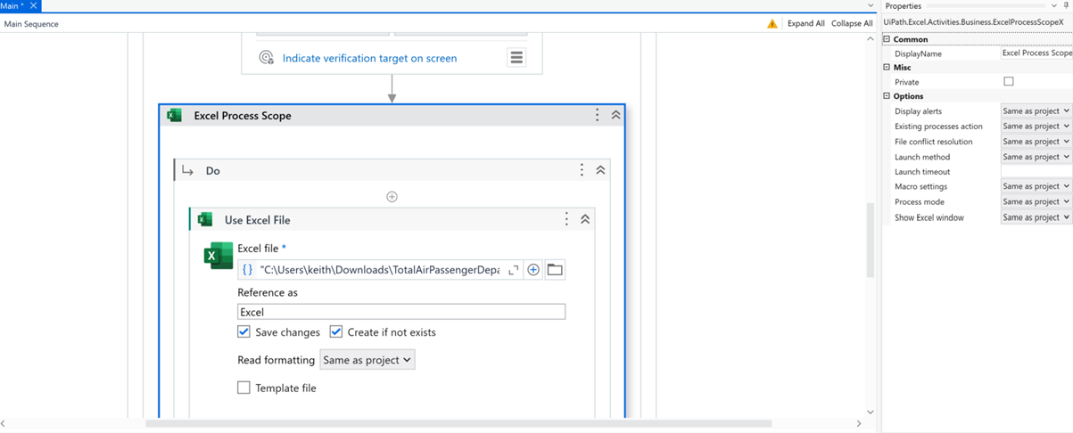Image resolution: width=1073 pixels, height=433 pixels.
Task: Open expression editor expand icon in file path
Action: pos(514,270)
